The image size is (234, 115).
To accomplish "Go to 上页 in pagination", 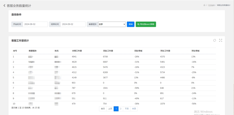I will [110, 109].
